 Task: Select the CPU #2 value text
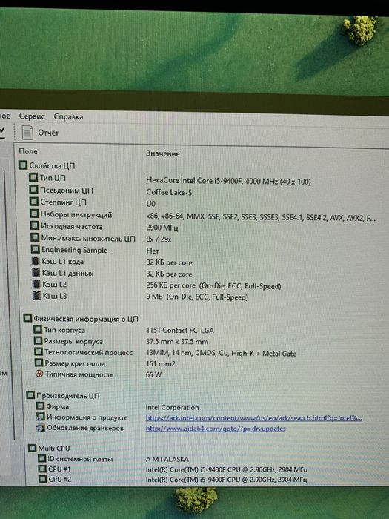point(226,480)
